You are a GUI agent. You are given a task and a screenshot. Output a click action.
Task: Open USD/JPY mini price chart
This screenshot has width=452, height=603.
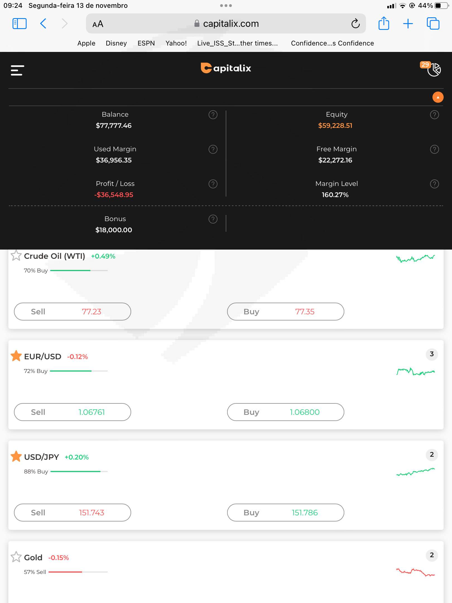click(416, 472)
